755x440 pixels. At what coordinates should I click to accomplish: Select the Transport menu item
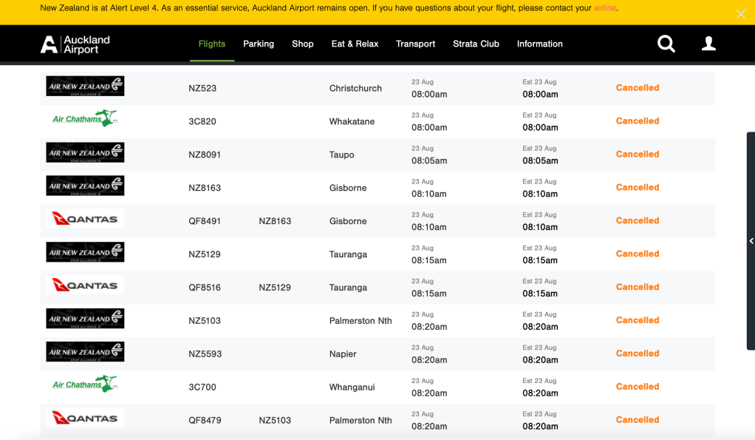(415, 44)
